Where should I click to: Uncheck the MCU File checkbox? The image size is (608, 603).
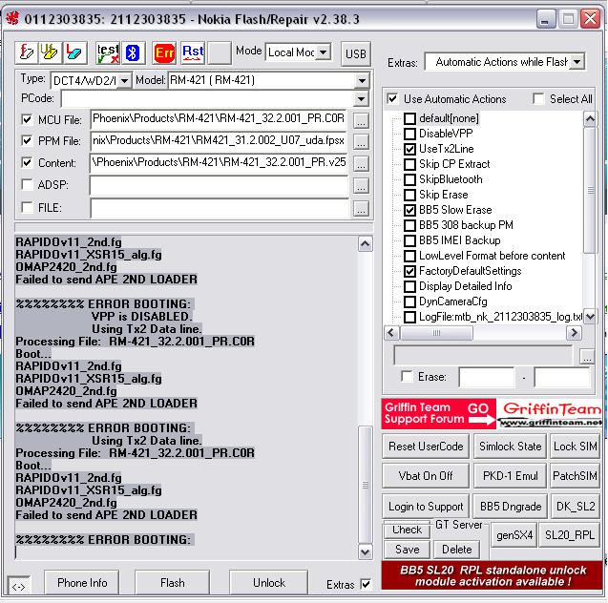(x=27, y=119)
